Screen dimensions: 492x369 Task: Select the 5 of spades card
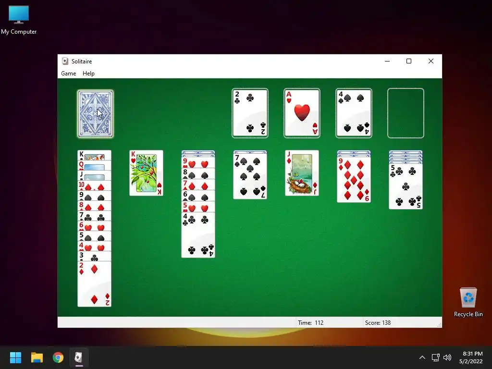(x=95, y=236)
